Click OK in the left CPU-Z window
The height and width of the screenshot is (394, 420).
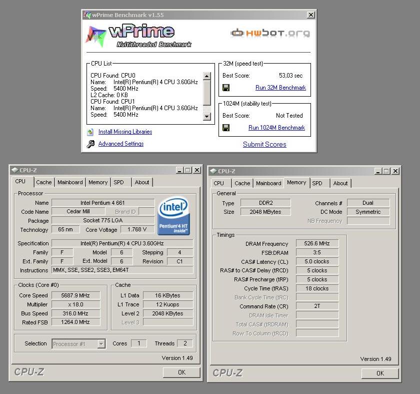(x=181, y=372)
